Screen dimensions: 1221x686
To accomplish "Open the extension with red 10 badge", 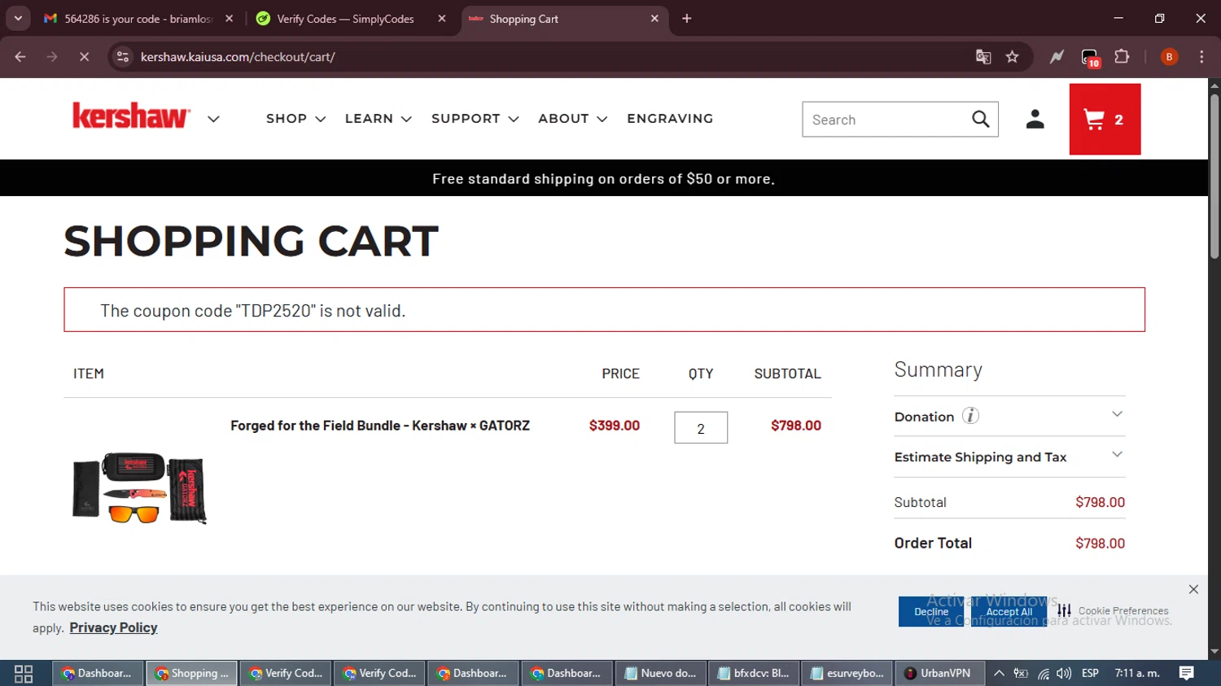I will 1090,58.
